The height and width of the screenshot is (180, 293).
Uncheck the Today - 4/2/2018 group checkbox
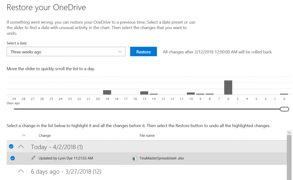tap(11, 146)
